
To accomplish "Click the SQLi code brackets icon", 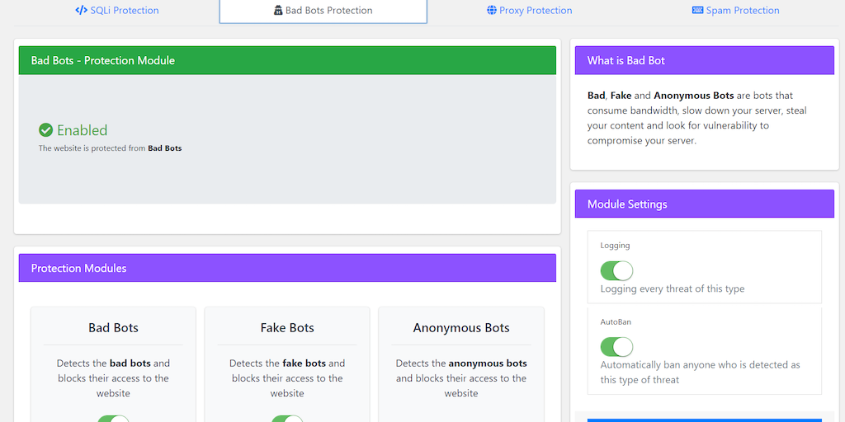I will [x=81, y=11].
